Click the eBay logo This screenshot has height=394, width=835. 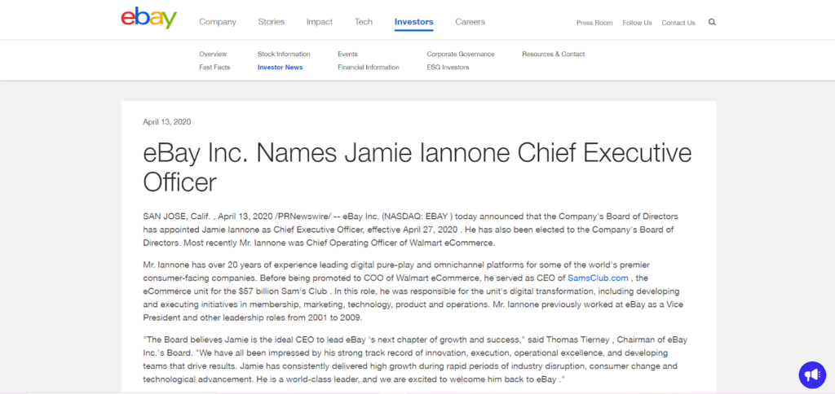pos(148,19)
